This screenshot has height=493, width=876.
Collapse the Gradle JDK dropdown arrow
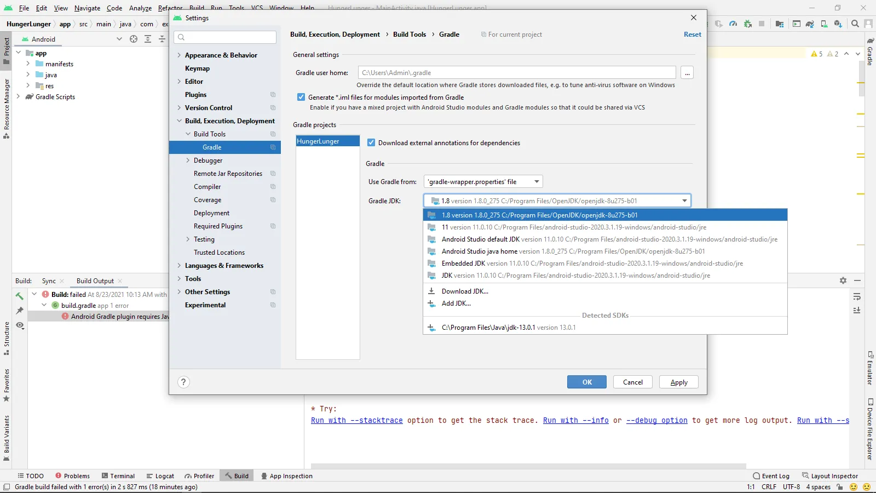click(x=684, y=201)
